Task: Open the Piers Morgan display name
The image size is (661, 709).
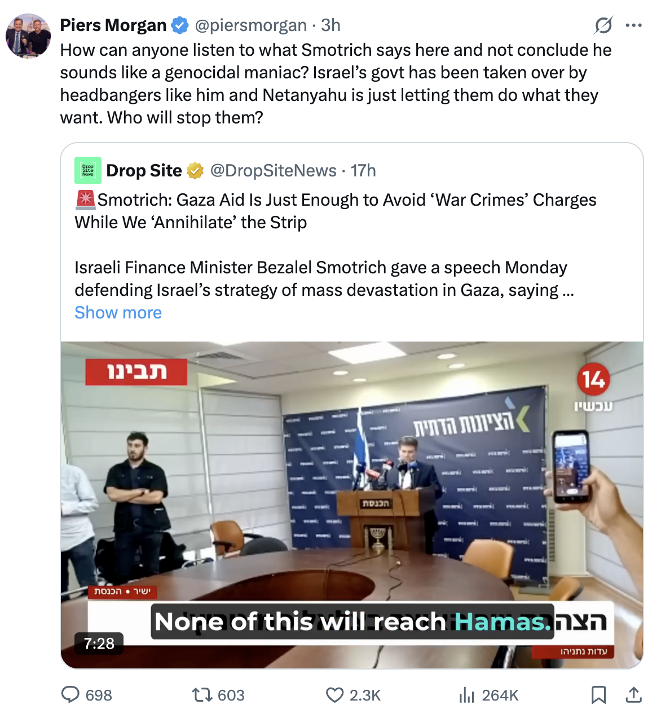Action: (x=113, y=25)
